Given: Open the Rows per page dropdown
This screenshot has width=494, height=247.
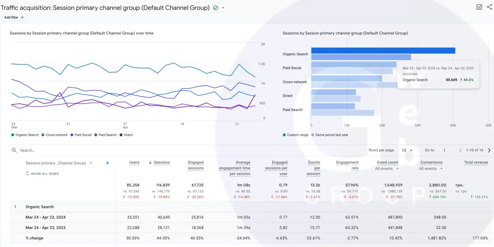Looking at the screenshot, I should click(407, 150).
